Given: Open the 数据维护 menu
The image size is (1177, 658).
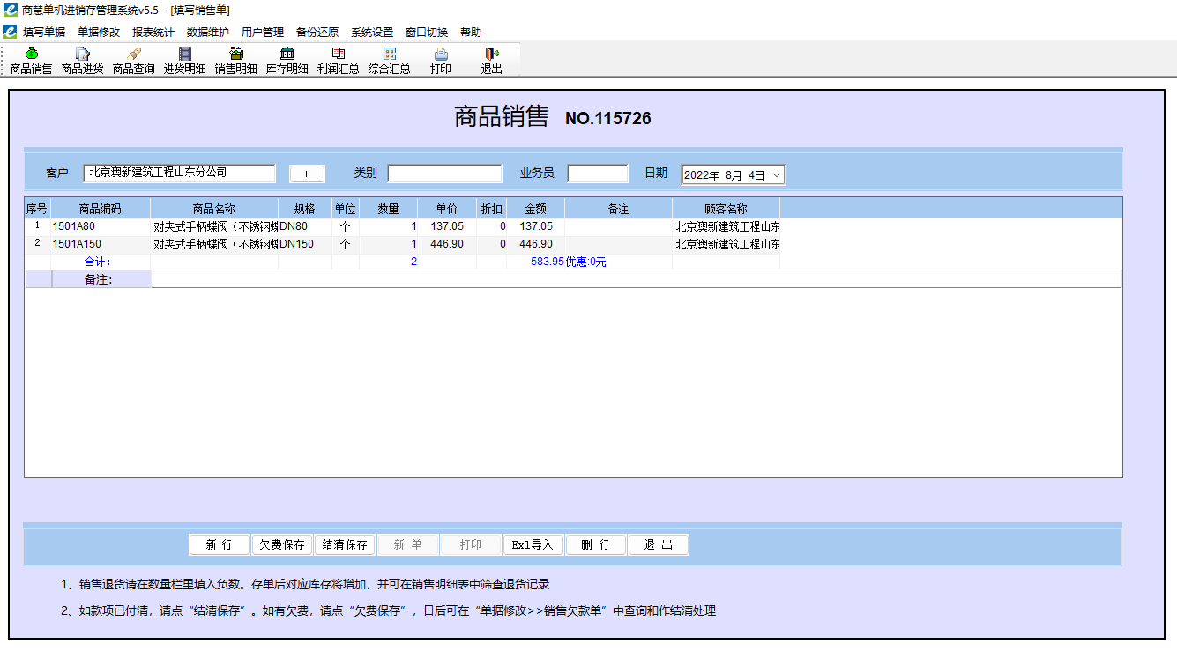Looking at the screenshot, I should click(208, 32).
